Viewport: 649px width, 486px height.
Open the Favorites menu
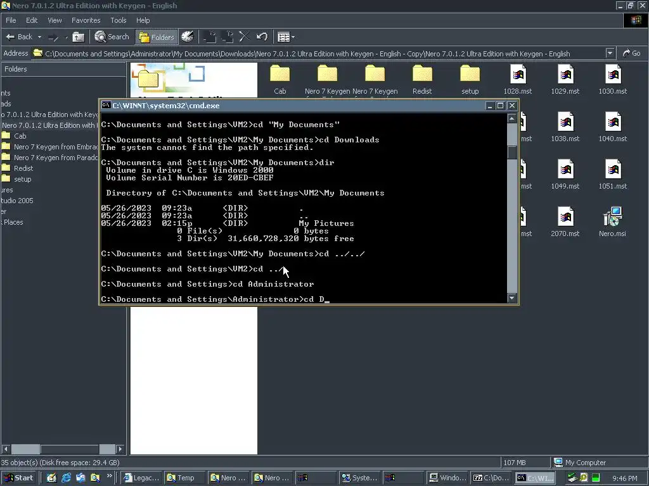[86, 20]
